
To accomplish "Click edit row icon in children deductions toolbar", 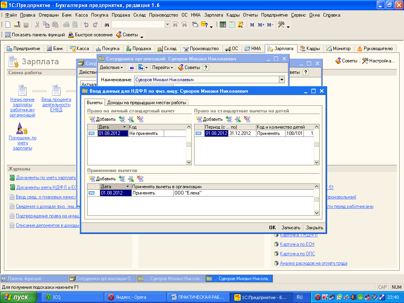I will [x=238, y=119].
